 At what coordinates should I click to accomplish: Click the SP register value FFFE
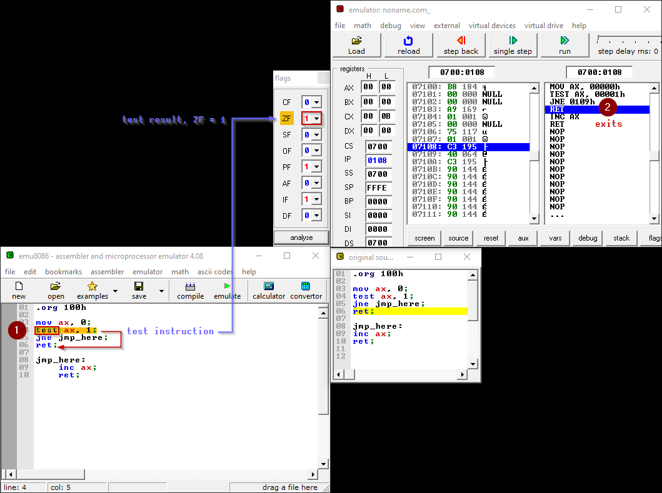click(x=378, y=188)
